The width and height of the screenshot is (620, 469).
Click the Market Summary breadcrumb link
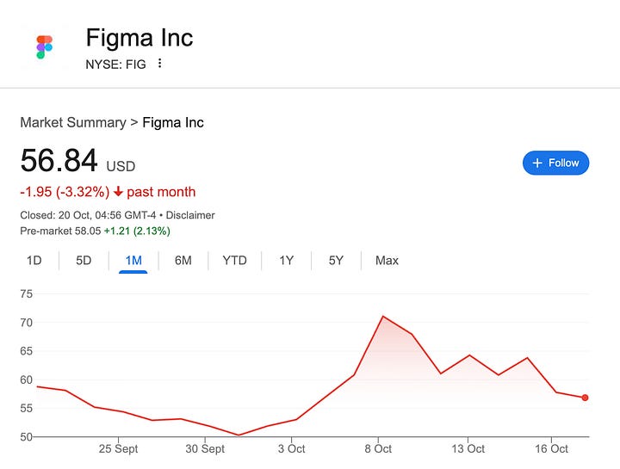pos(72,122)
